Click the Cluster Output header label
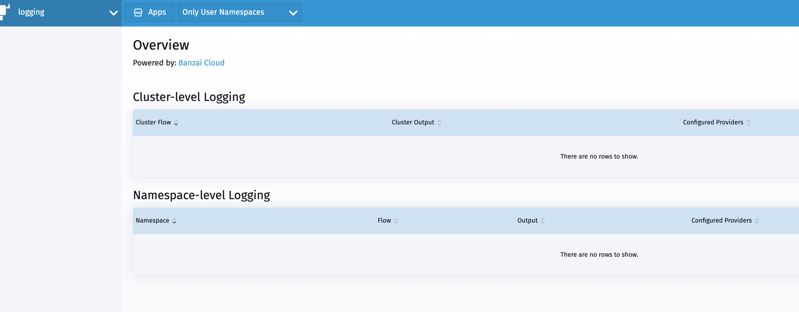This screenshot has height=312, width=799. [x=413, y=122]
